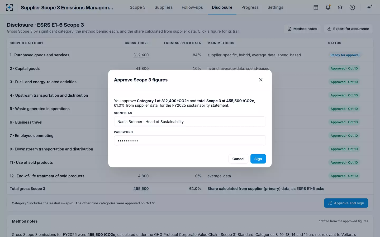Click the Method notes section heading
The height and width of the screenshot is (237, 380).
pos(25,221)
